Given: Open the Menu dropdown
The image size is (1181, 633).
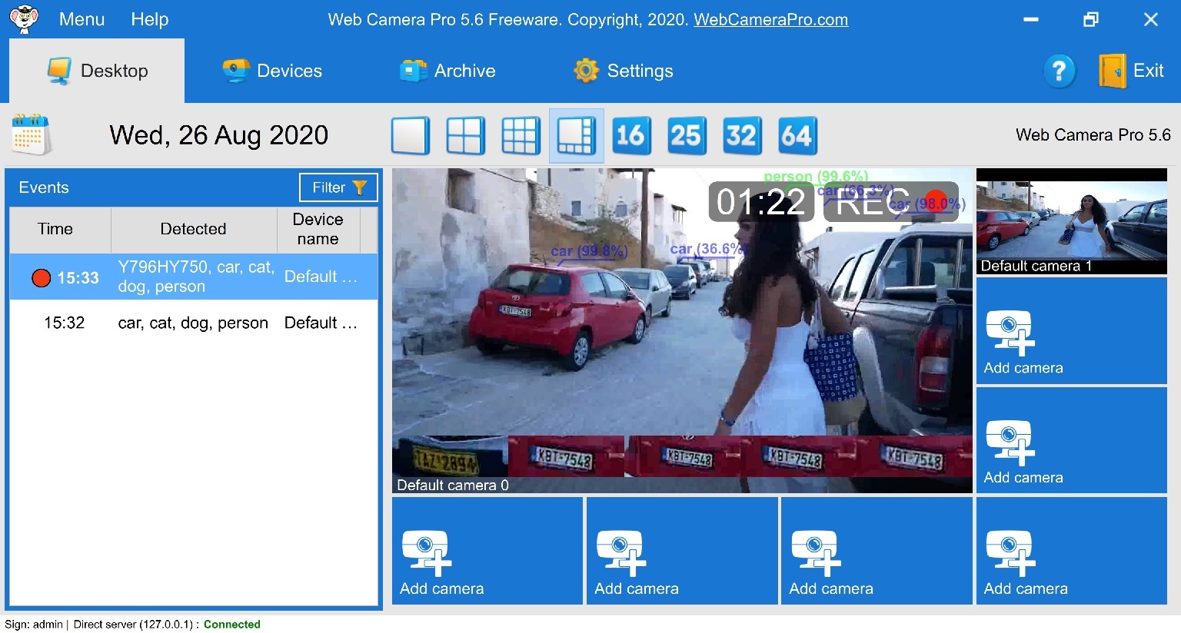Looking at the screenshot, I should 82,19.
